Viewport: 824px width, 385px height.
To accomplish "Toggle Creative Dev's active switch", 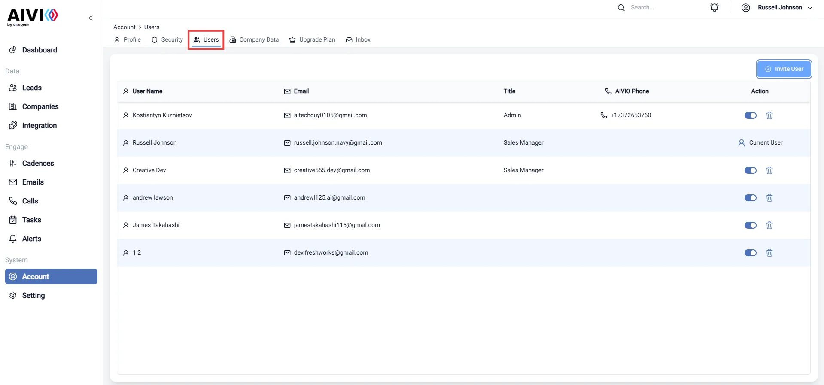I will pyautogui.click(x=751, y=170).
